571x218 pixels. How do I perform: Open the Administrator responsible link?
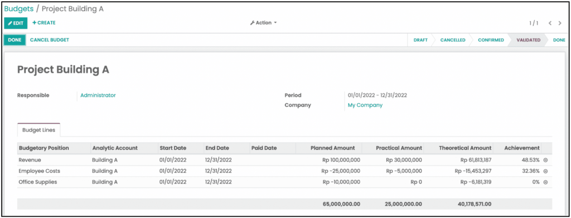[98, 95]
